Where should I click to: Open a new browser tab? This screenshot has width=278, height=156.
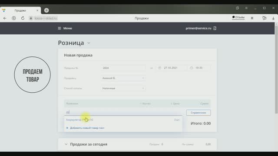click(46, 10)
